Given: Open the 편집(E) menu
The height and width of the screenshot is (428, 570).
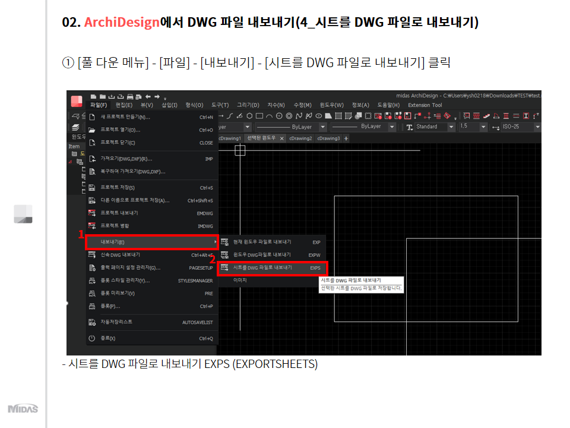Looking at the screenshot, I should pyautogui.click(x=124, y=105).
